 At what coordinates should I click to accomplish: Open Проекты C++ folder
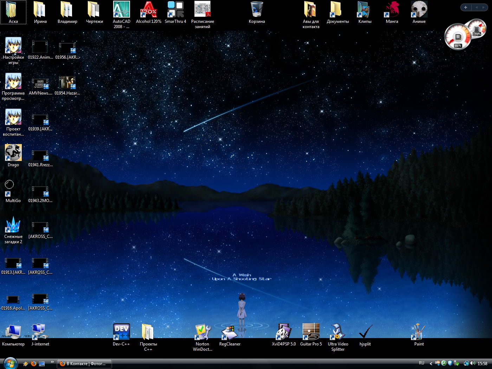(x=148, y=337)
